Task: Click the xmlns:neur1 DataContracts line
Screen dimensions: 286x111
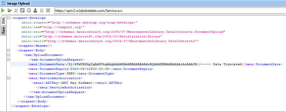Action: click(x=110, y=41)
